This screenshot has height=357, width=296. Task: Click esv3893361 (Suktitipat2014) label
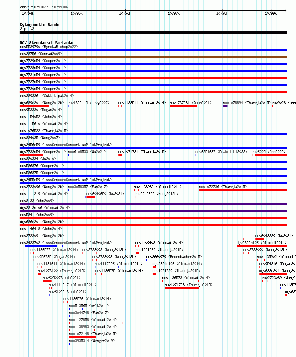click(x=47, y=96)
